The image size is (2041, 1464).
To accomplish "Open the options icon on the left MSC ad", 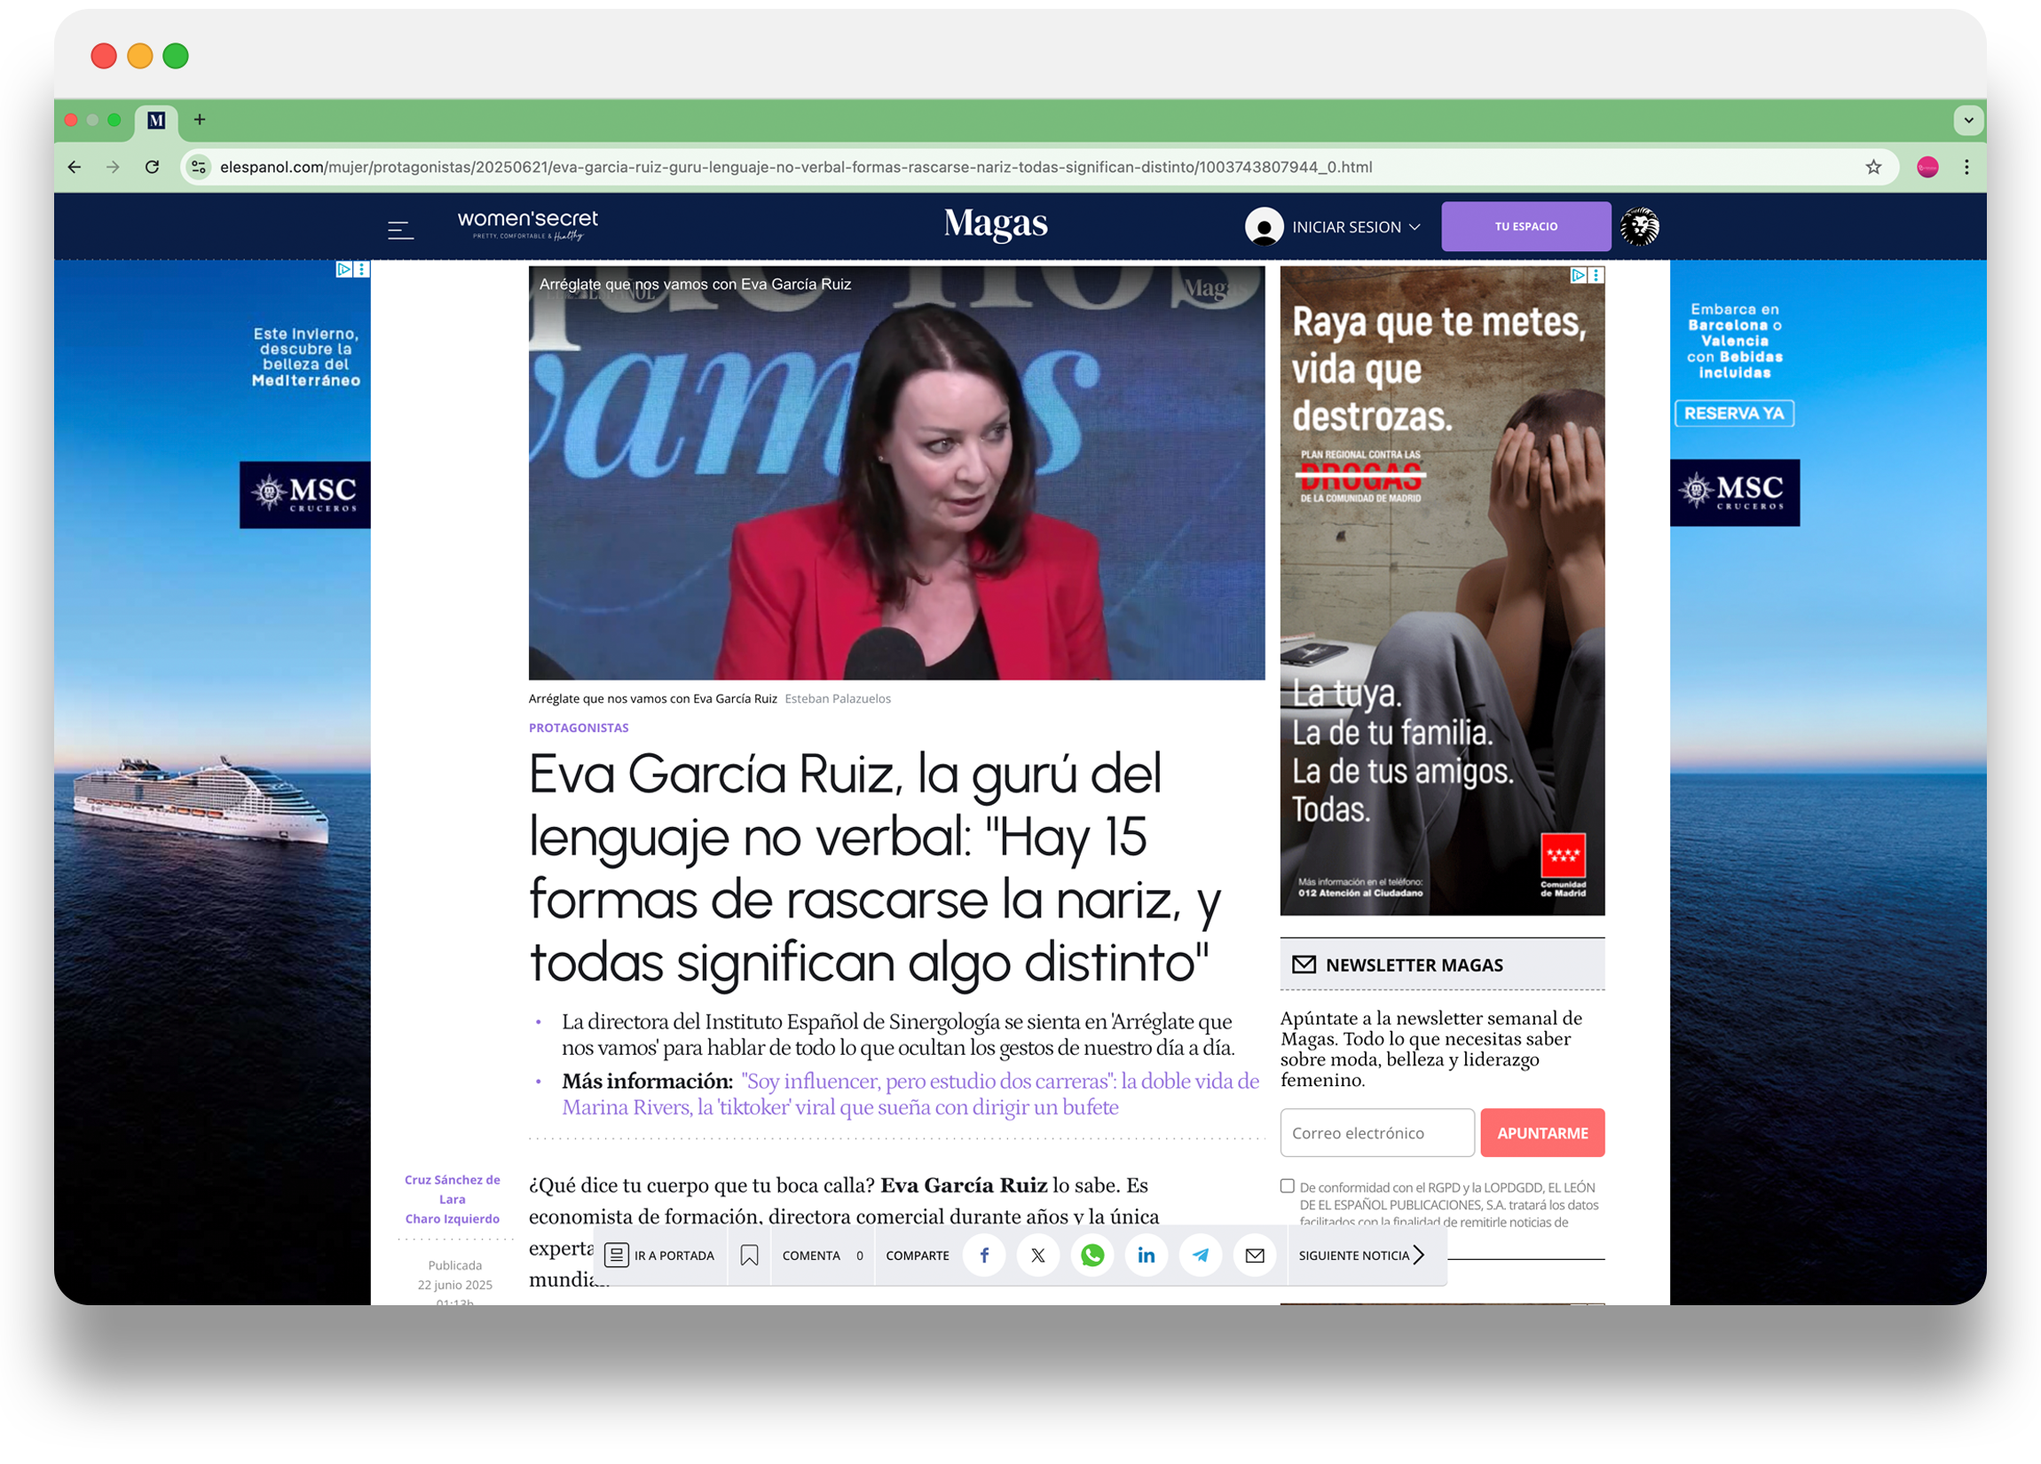I will (362, 269).
